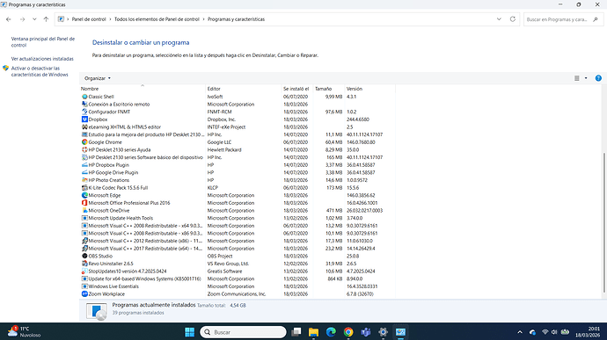Open Microsoft Teams from taskbar
The height and width of the screenshot is (340, 607).
365,332
